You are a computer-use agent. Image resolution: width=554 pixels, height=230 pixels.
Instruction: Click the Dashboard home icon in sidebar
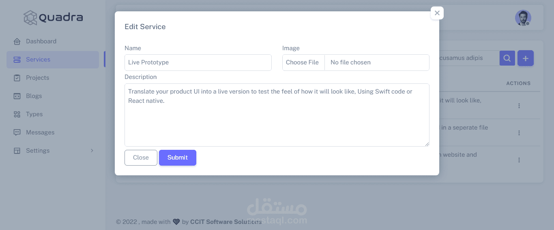coord(17,41)
